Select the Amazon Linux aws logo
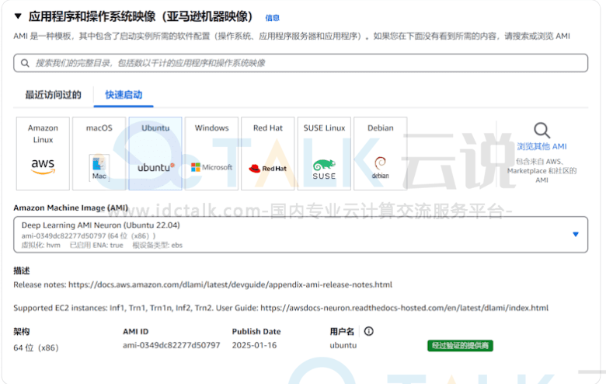Viewport: 606px width, 384px height. [43, 166]
